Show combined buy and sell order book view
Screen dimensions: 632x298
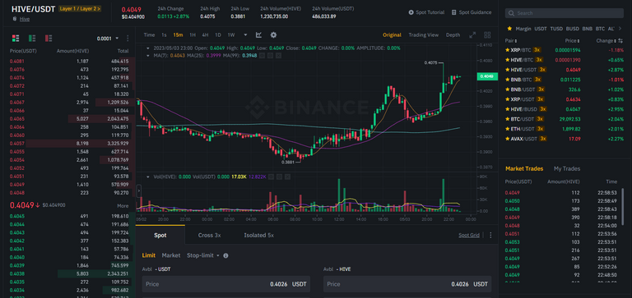(16, 39)
